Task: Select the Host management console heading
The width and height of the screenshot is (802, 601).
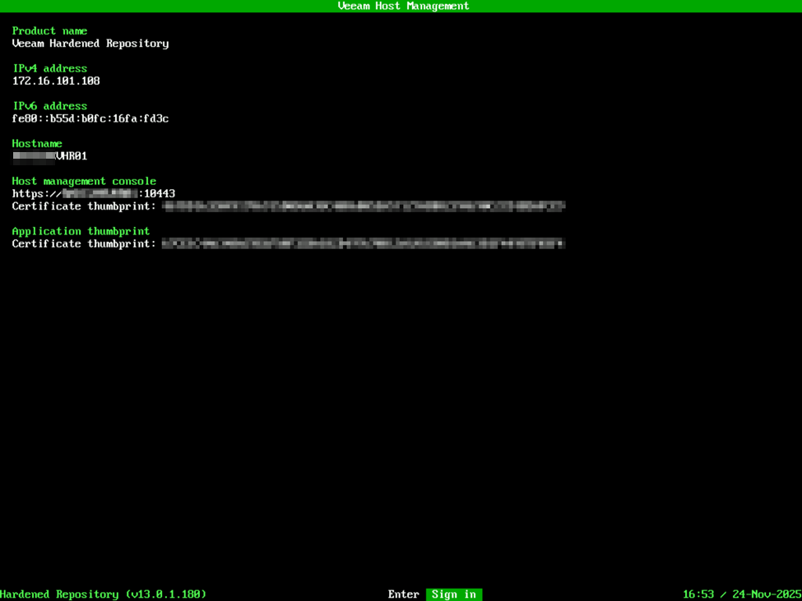Action: (84, 181)
